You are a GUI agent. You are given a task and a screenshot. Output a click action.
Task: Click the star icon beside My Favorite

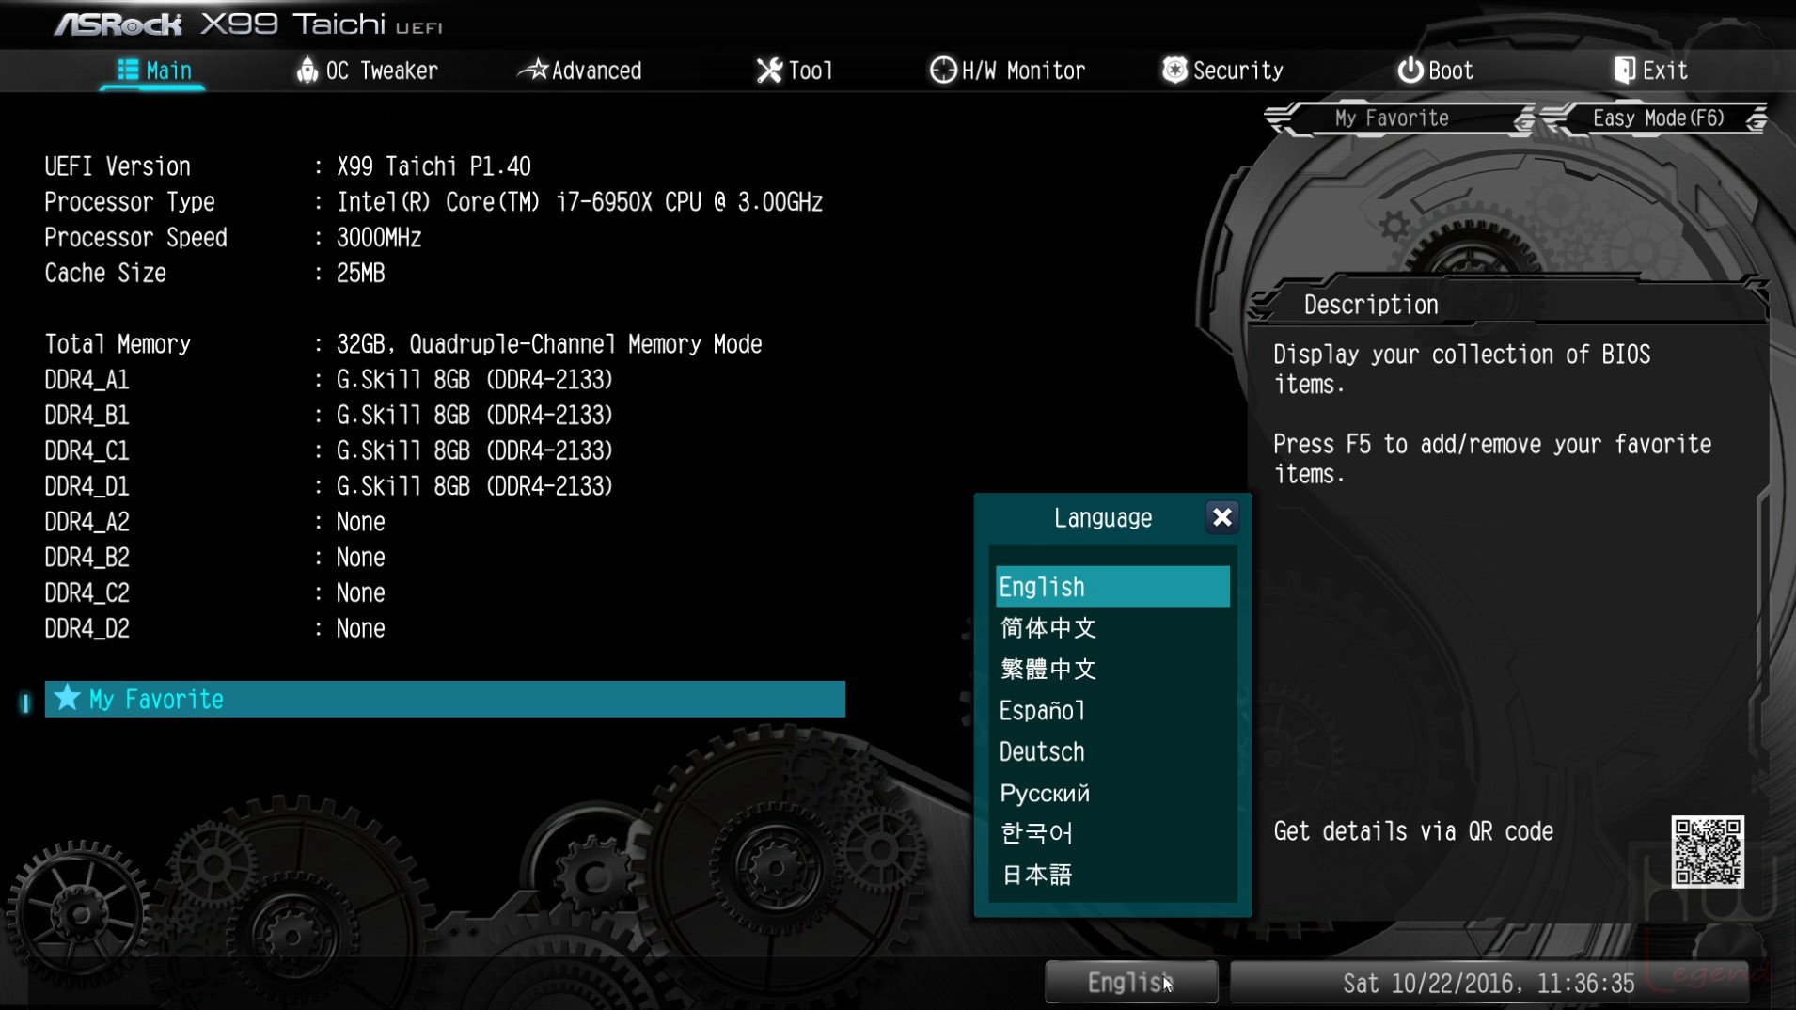pyautogui.click(x=67, y=699)
